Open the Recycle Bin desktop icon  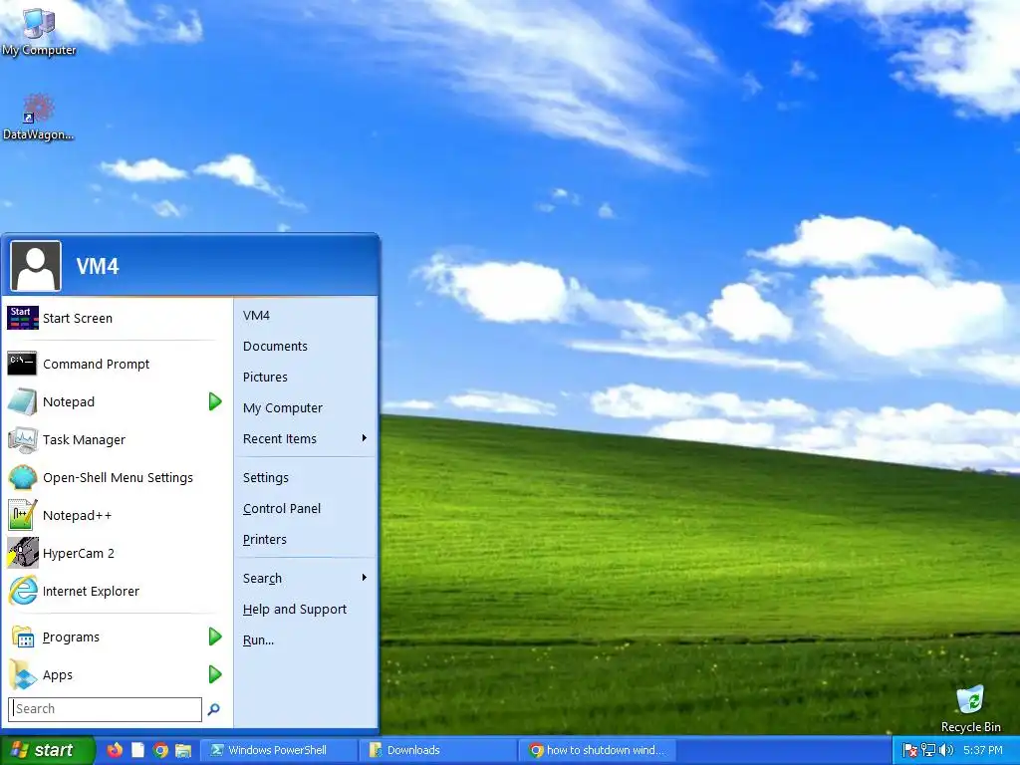pyautogui.click(x=970, y=709)
